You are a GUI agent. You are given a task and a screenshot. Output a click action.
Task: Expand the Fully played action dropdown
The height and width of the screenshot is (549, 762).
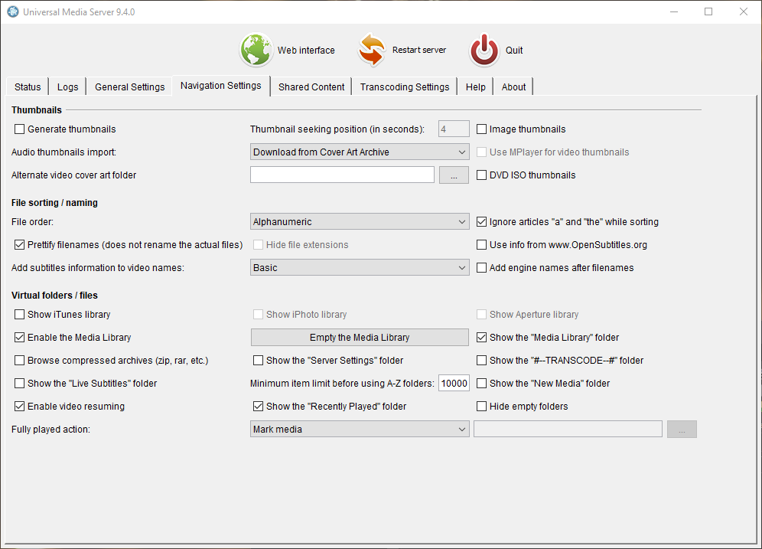(x=360, y=429)
